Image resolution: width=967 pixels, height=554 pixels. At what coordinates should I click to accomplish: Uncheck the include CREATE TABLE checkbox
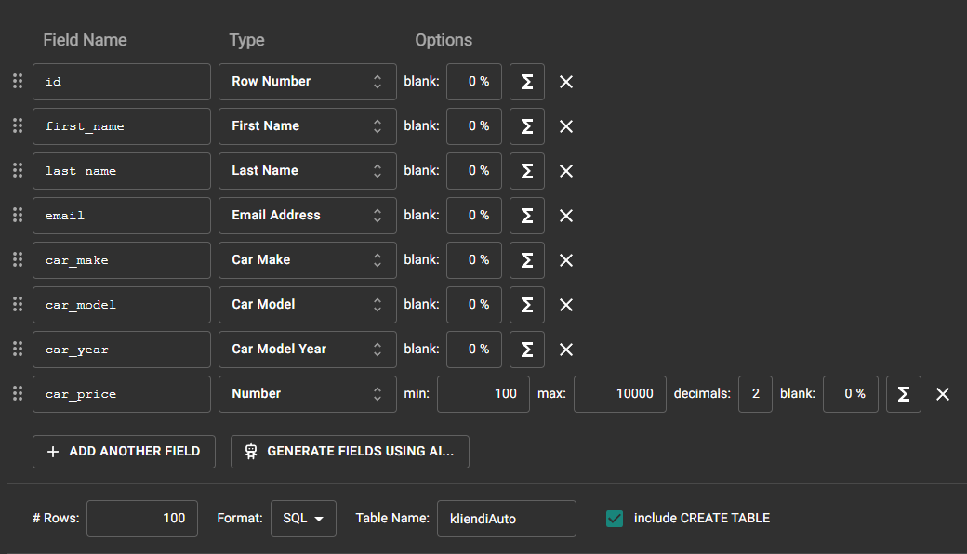(x=614, y=519)
